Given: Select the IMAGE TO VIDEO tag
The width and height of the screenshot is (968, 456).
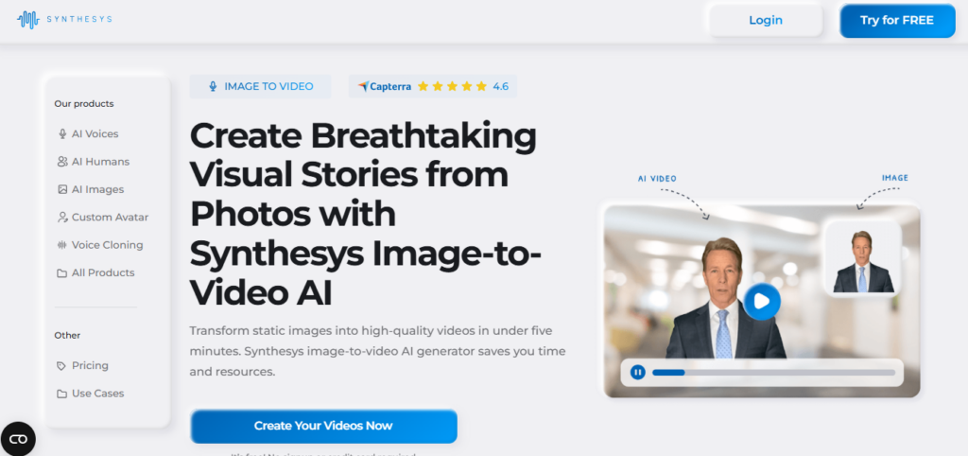Looking at the screenshot, I should point(260,86).
